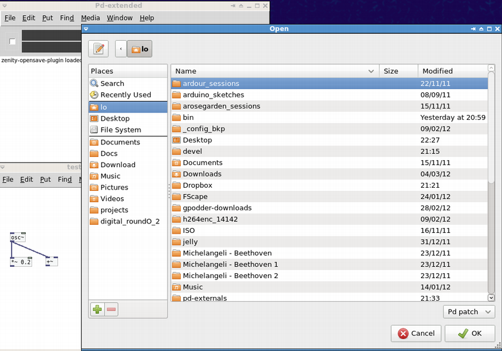Image resolution: width=502 pixels, height=351 pixels.
Task: Sort by the Modified column header
Action: (x=452, y=71)
